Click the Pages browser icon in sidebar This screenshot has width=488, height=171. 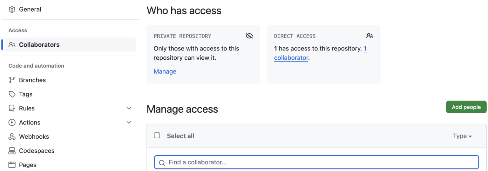pyautogui.click(x=12, y=165)
